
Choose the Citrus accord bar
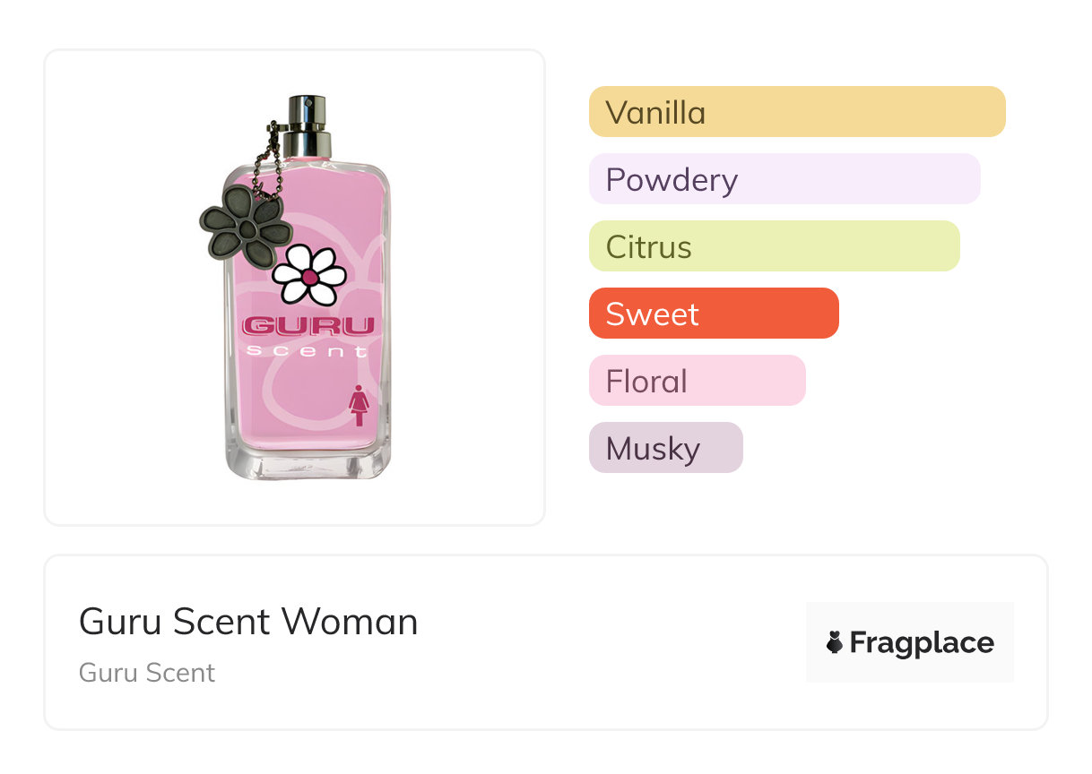774,246
